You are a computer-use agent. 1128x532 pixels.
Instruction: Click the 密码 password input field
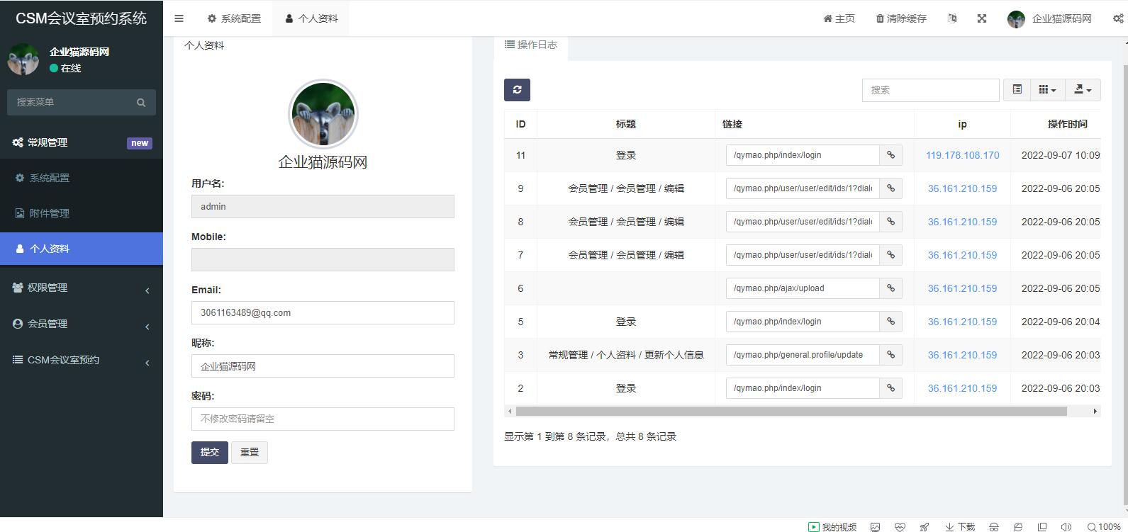(323, 419)
